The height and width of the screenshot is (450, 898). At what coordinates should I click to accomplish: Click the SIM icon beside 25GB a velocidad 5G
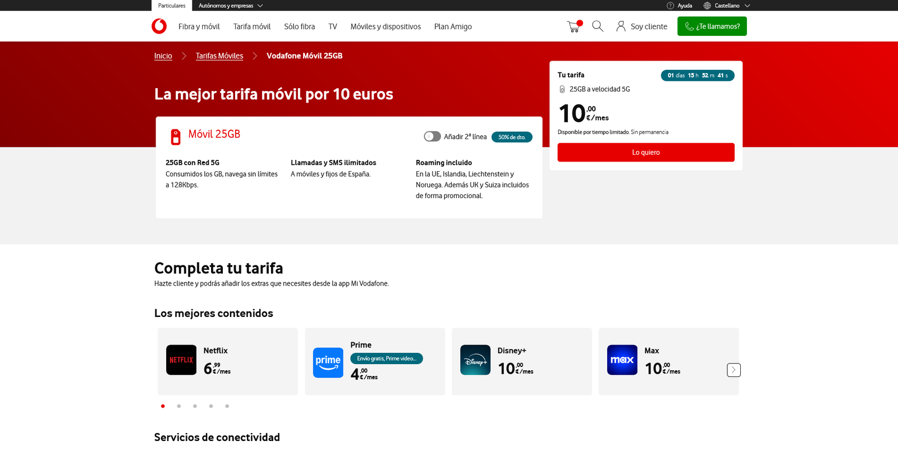[x=562, y=89]
